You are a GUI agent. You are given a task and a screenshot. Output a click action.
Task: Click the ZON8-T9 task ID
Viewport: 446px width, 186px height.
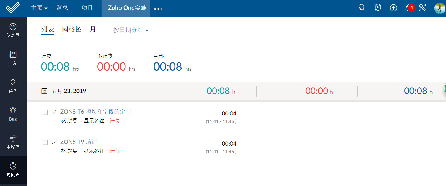(x=72, y=142)
